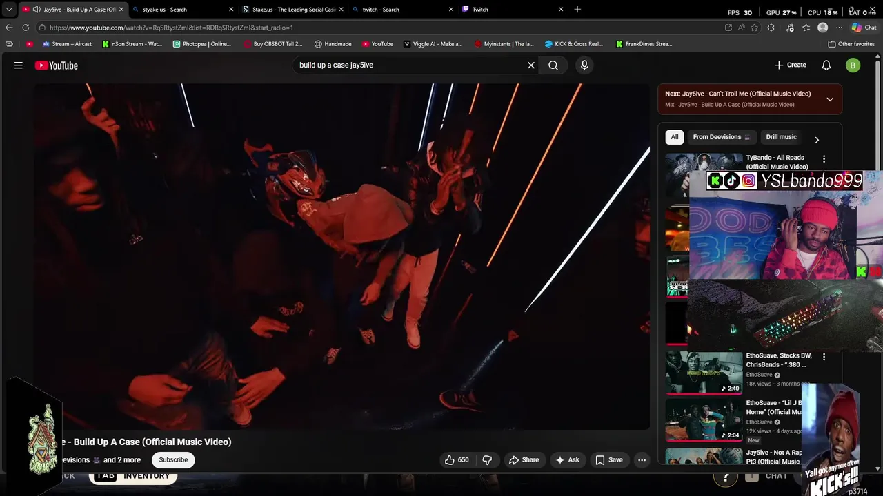Image resolution: width=883 pixels, height=496 pixels.
Task: Open Stream – Aircast bookmark
Action: point(67,44)
